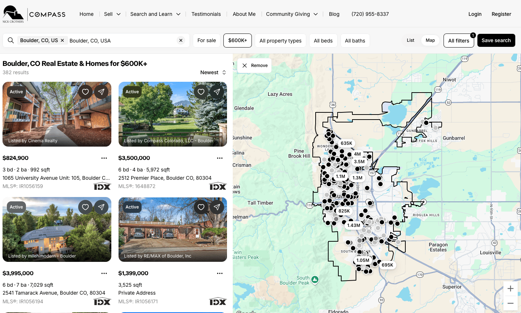Click heart icon on Tamarack Avenue listing
The height and width of the screenshot is (313, 521).
click(85, 207)
